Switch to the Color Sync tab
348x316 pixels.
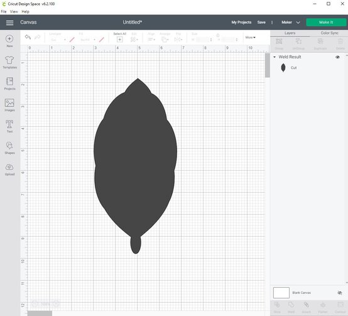coord(329,33)
